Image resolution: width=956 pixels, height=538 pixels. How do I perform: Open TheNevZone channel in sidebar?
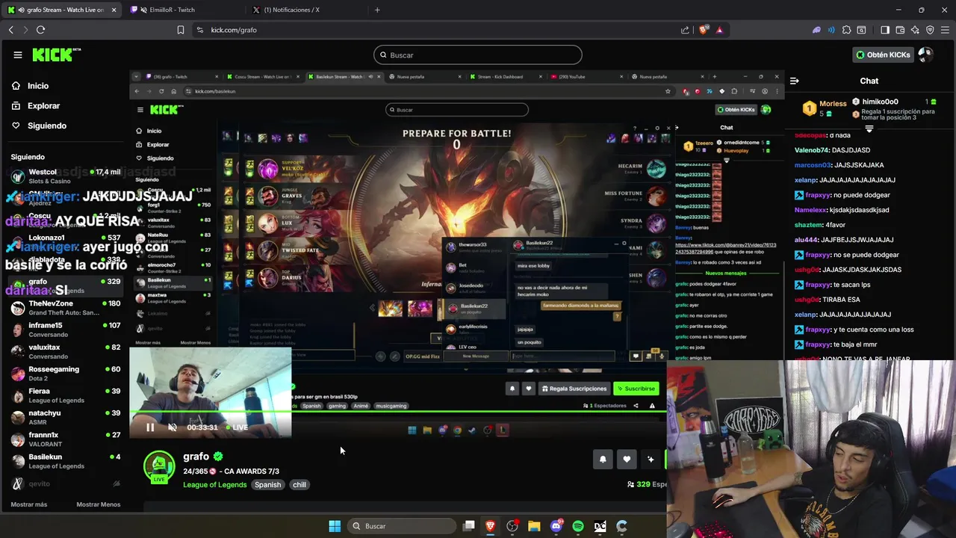(64, 308)
